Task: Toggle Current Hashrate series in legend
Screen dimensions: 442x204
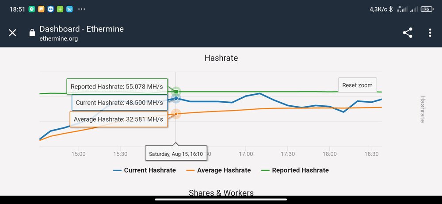Action: click(145, 170)
